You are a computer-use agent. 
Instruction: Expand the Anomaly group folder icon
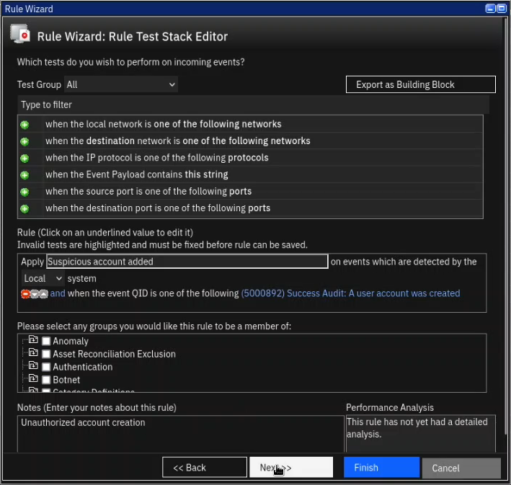click(x=32, y=340)
